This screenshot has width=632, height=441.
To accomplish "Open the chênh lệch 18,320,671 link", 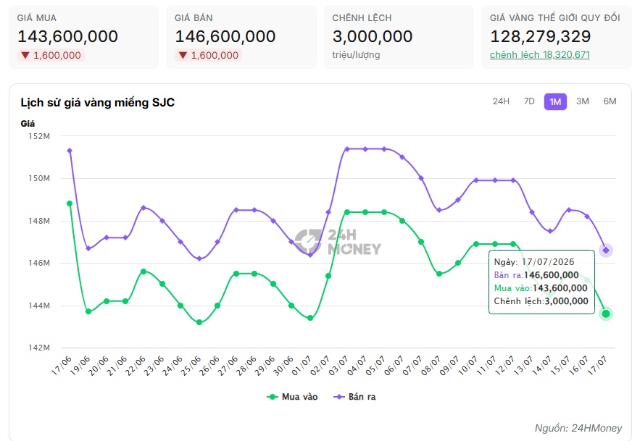I will pyautogui.click(x=540, y=55).
